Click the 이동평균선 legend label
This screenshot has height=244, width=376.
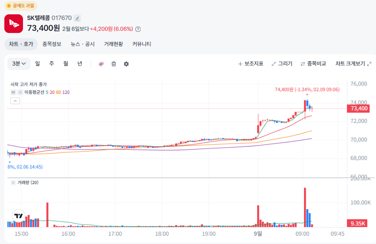[34, 92]
